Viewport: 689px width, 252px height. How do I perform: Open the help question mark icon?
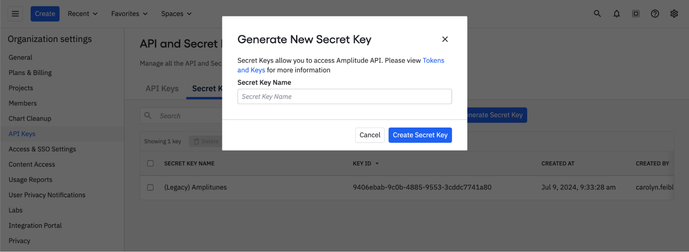click(655, 14)
